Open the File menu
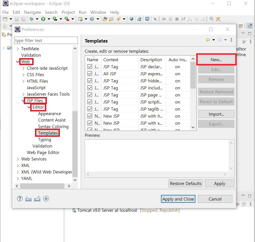This screenshot has height=242, width=255. (x=5, y=12)
